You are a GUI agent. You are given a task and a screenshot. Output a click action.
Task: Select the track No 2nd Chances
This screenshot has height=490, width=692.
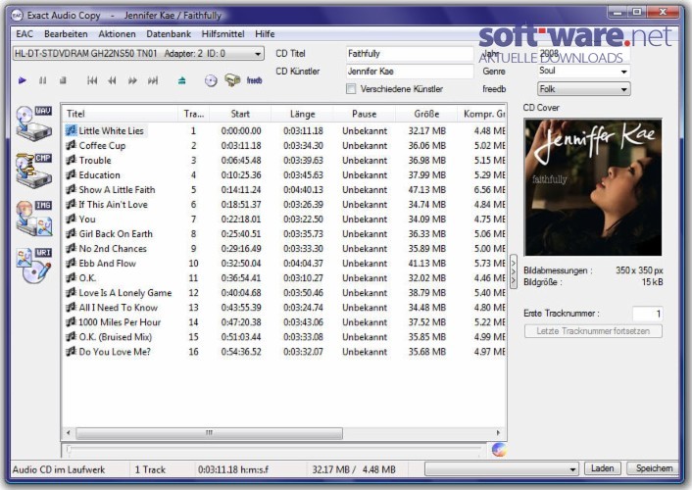113,249
